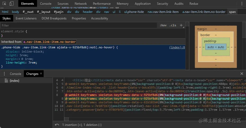
Task: Go to the Memory tab
Action: (122, 4)
